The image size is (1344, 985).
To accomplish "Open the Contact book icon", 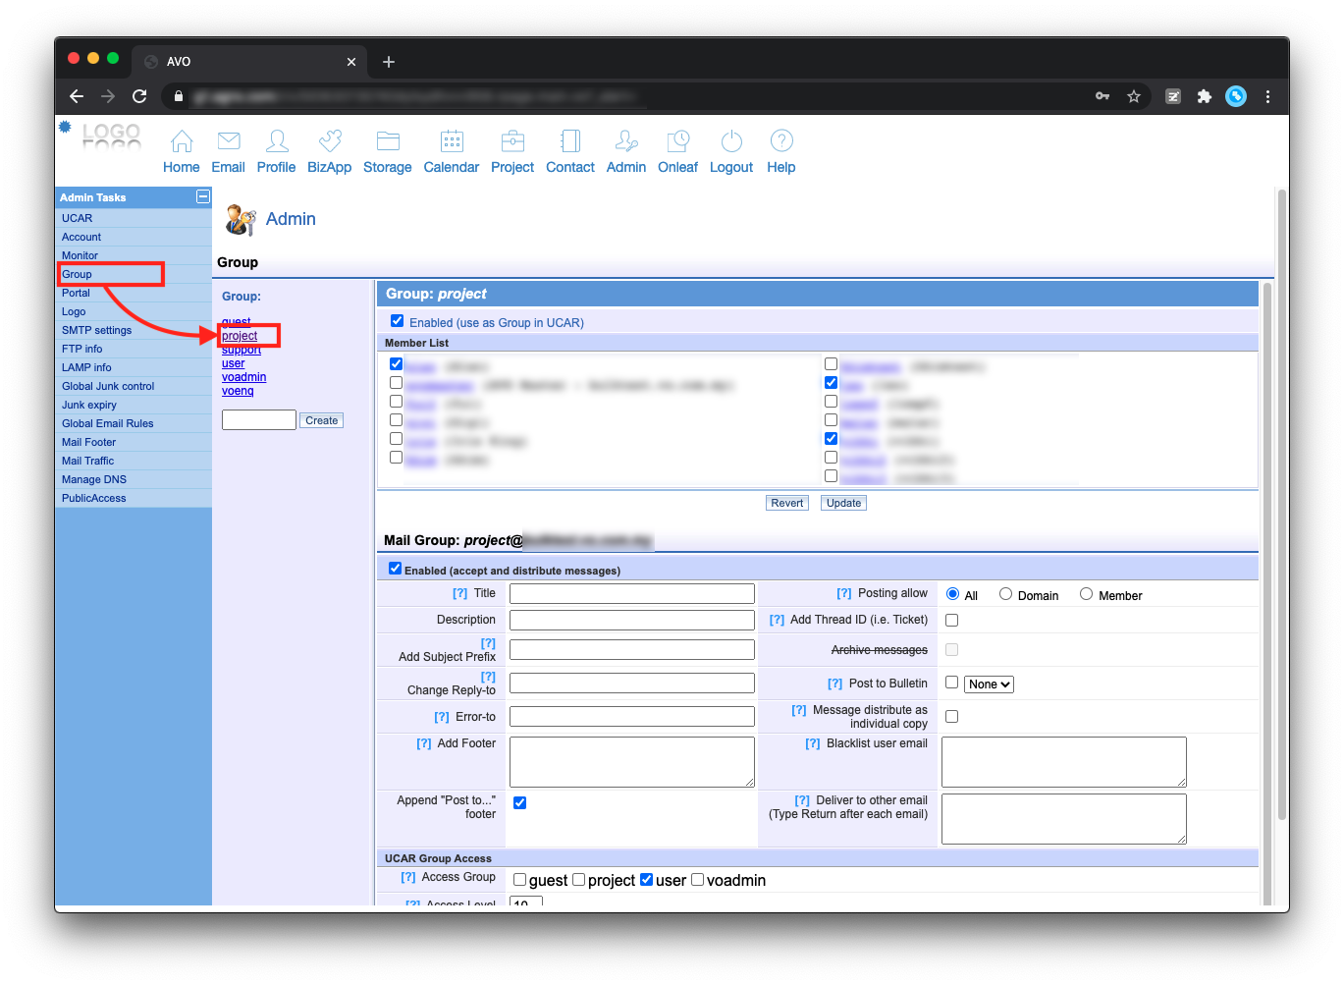I will point(570,141).
